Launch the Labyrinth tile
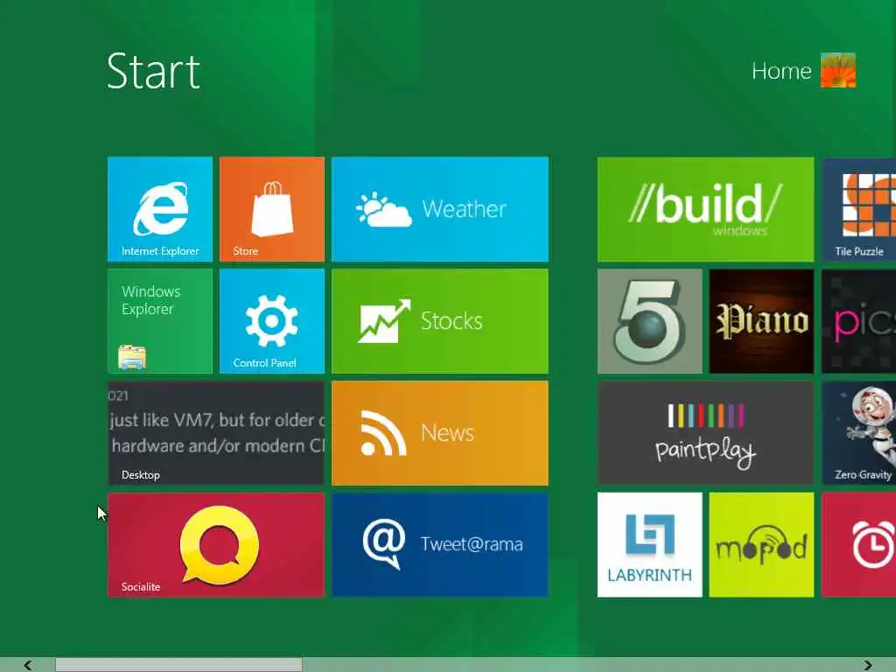The height and width of the screenshot is (672, 896). [650, 545]
